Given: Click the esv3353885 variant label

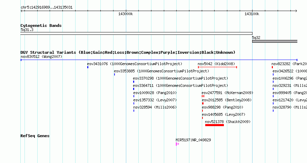Looking at the screenshot, I should click(161, 71).
